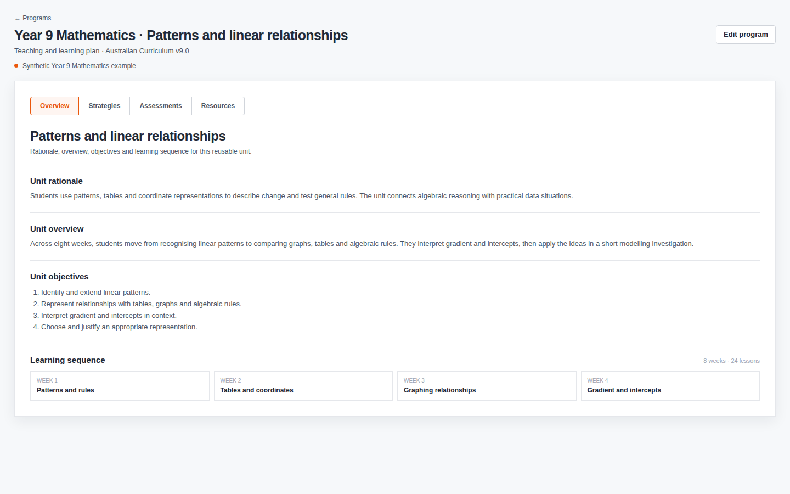Click objective "Interpret gradient and intercepts in context."
This screenshot has height=494, width=790.
[109, 316]
